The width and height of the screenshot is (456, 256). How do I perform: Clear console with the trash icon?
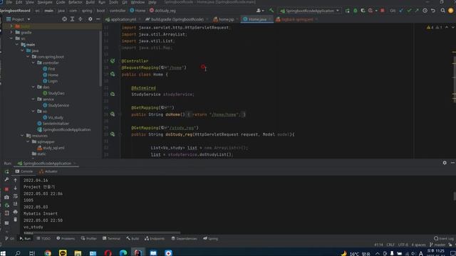coord(16,220)
